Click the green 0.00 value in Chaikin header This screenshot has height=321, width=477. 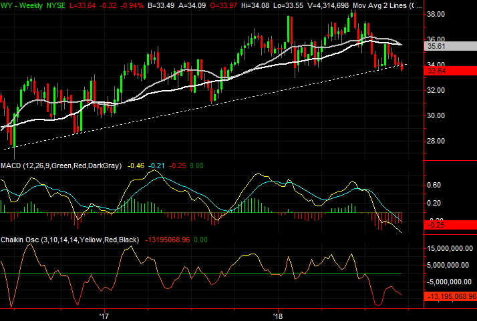[201, 240]
